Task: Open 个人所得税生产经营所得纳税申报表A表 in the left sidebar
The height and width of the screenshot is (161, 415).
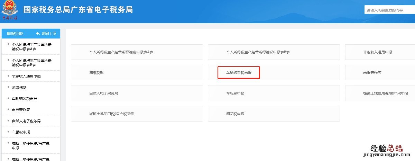Action: (x=31, y=47)
